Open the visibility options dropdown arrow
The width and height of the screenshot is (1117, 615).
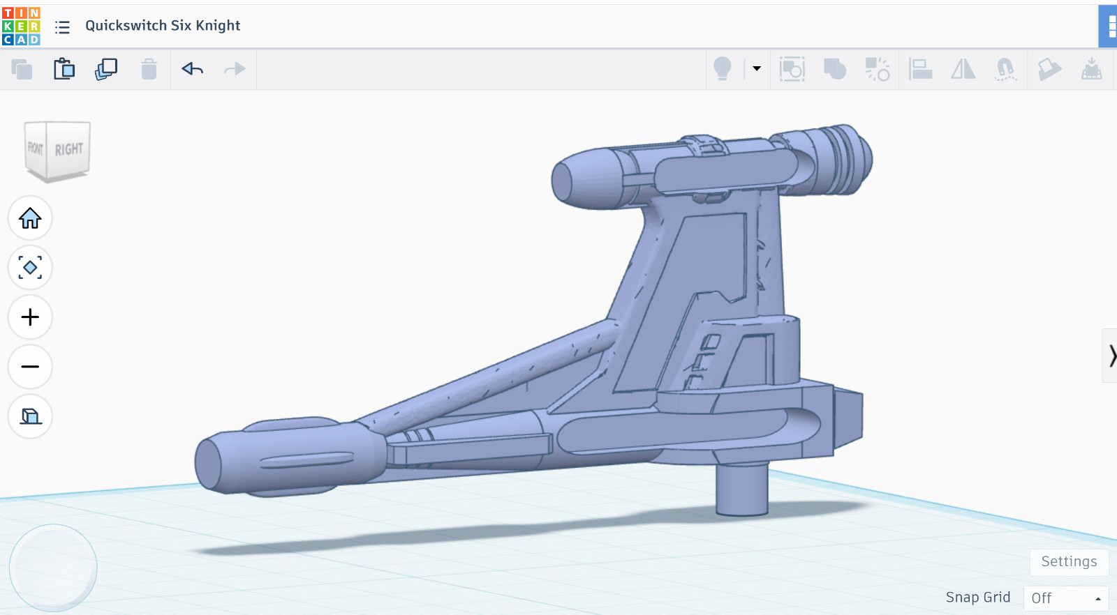coord(757,68)
